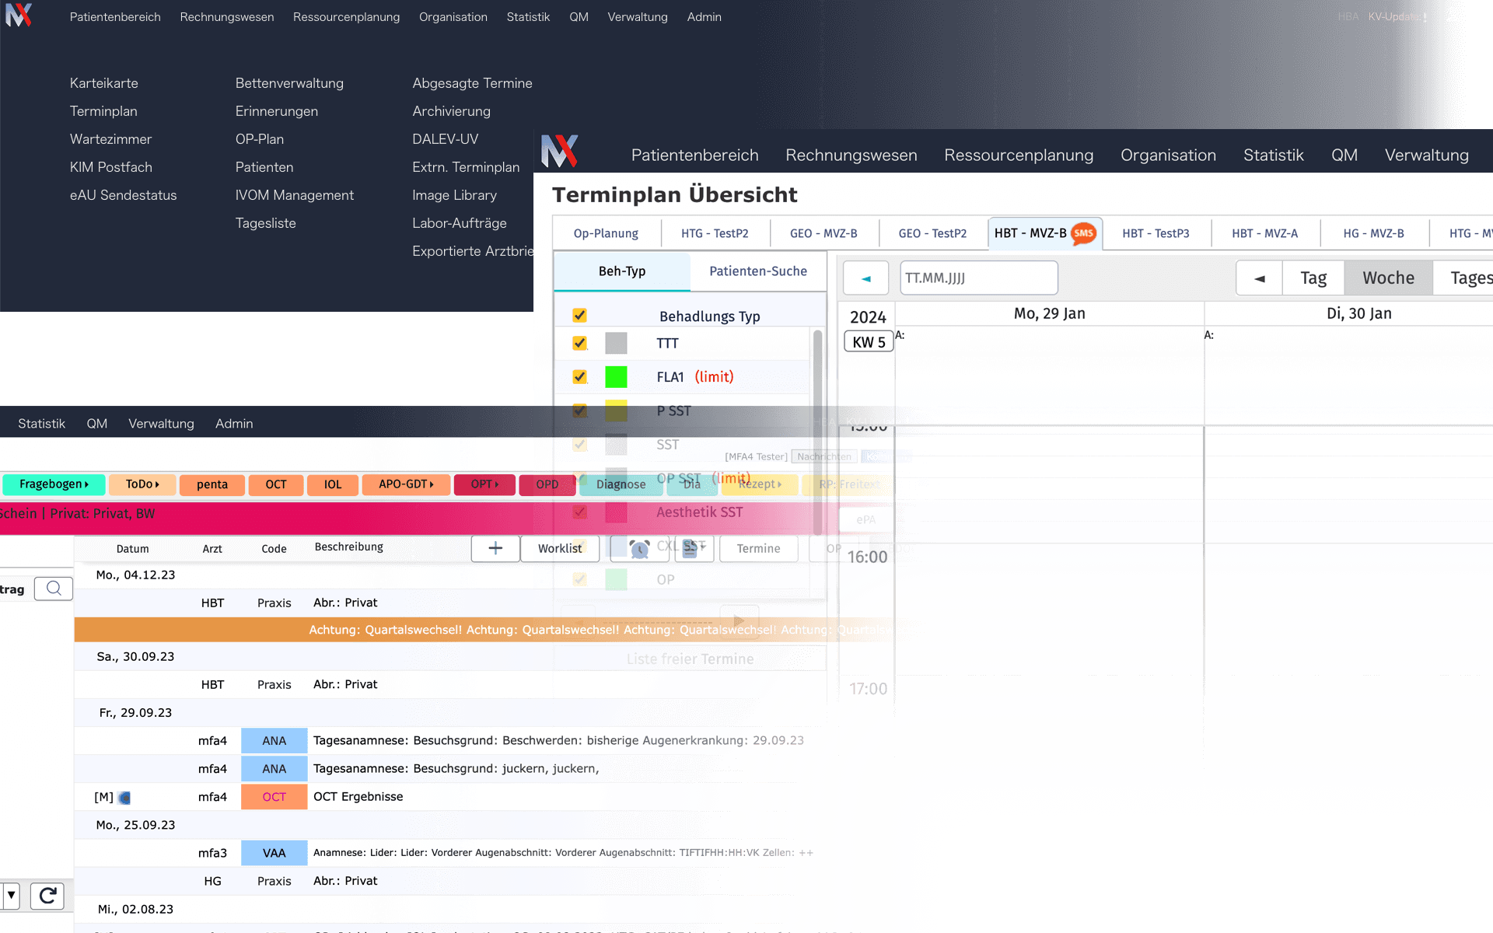Click the Worklist button
The width and height of the screenshot is (1493, 933).
(560, 548)
